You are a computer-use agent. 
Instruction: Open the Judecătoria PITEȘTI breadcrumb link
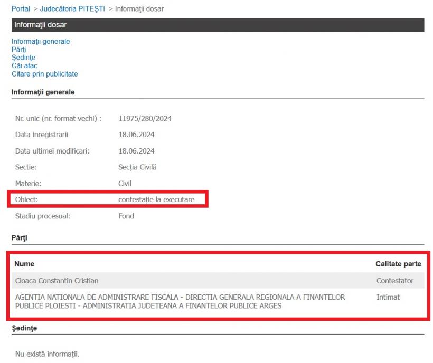pos(72,9)
